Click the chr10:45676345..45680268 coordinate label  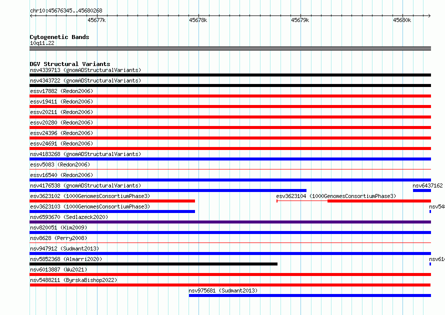[x=66, y=10]
